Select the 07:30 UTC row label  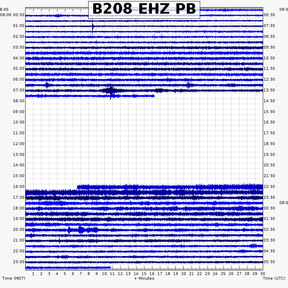pyautogui.click(x=269, y=26)
